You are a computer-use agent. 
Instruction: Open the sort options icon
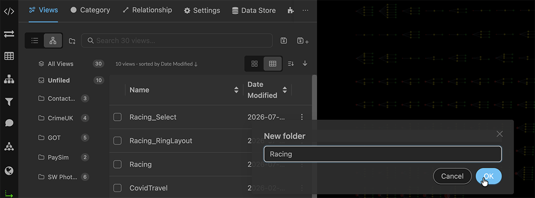click(x=291, y=64)
